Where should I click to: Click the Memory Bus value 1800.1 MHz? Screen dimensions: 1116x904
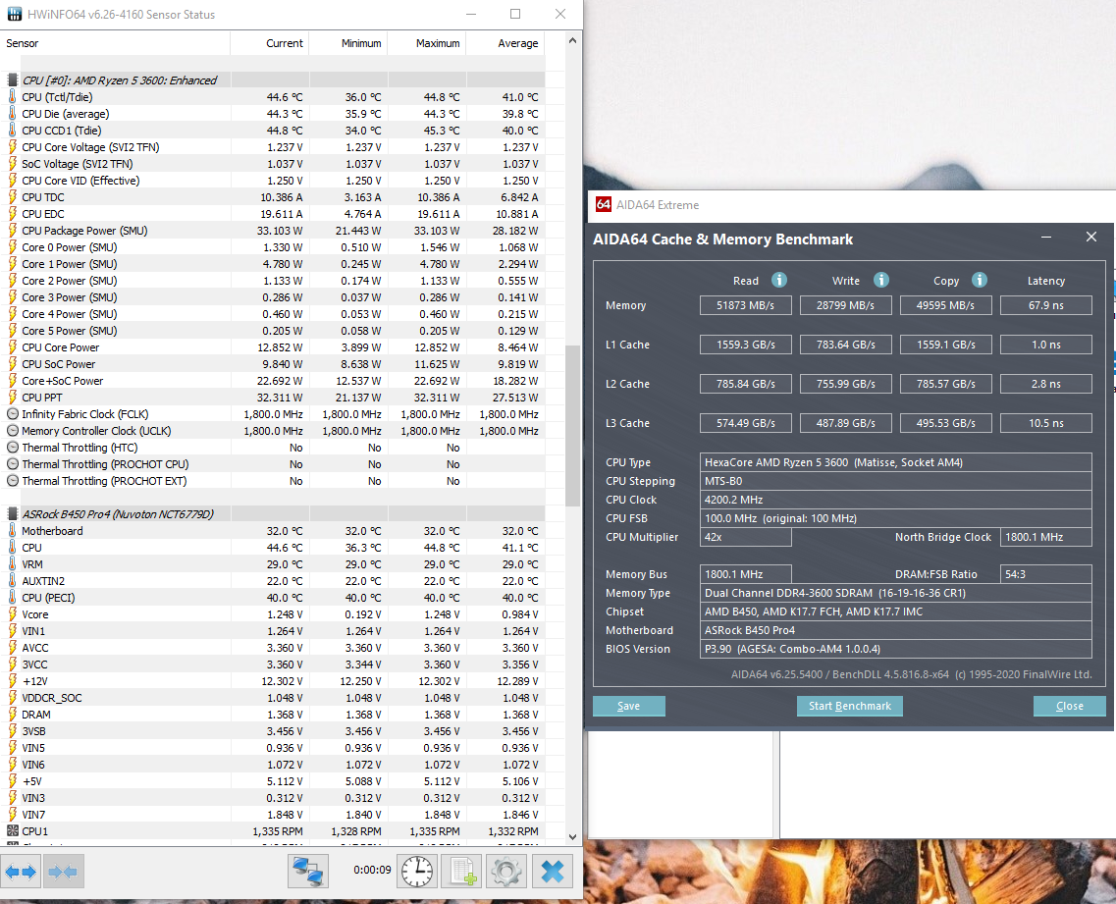[x=745, y=574]
